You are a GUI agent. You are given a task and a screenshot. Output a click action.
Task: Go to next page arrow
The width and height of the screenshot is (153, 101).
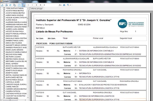36,5
